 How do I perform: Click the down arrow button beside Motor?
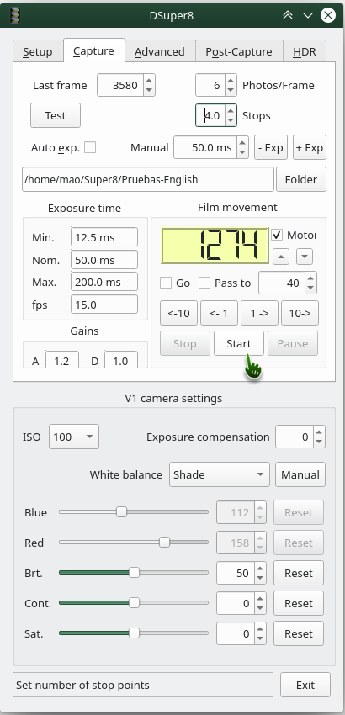tap(305, 257)
